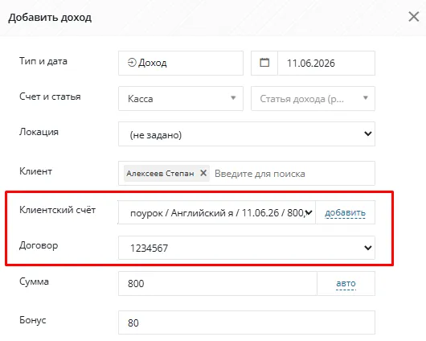
Task: Expand the Касса account dropdown
Action: pos(181,98)
